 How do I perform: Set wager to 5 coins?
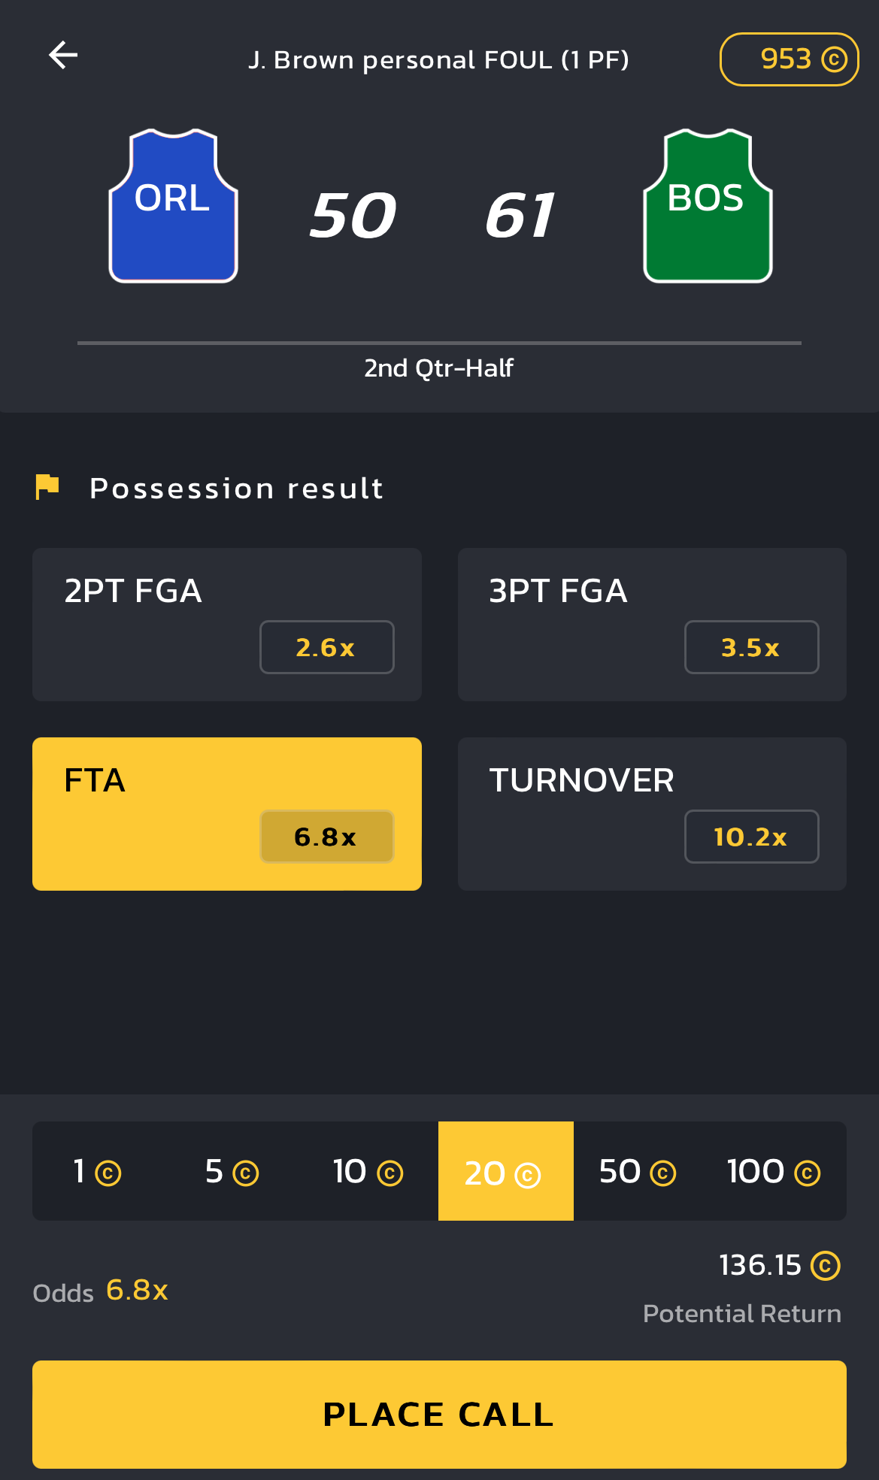pyautogui.click(x=232, y=1171)
